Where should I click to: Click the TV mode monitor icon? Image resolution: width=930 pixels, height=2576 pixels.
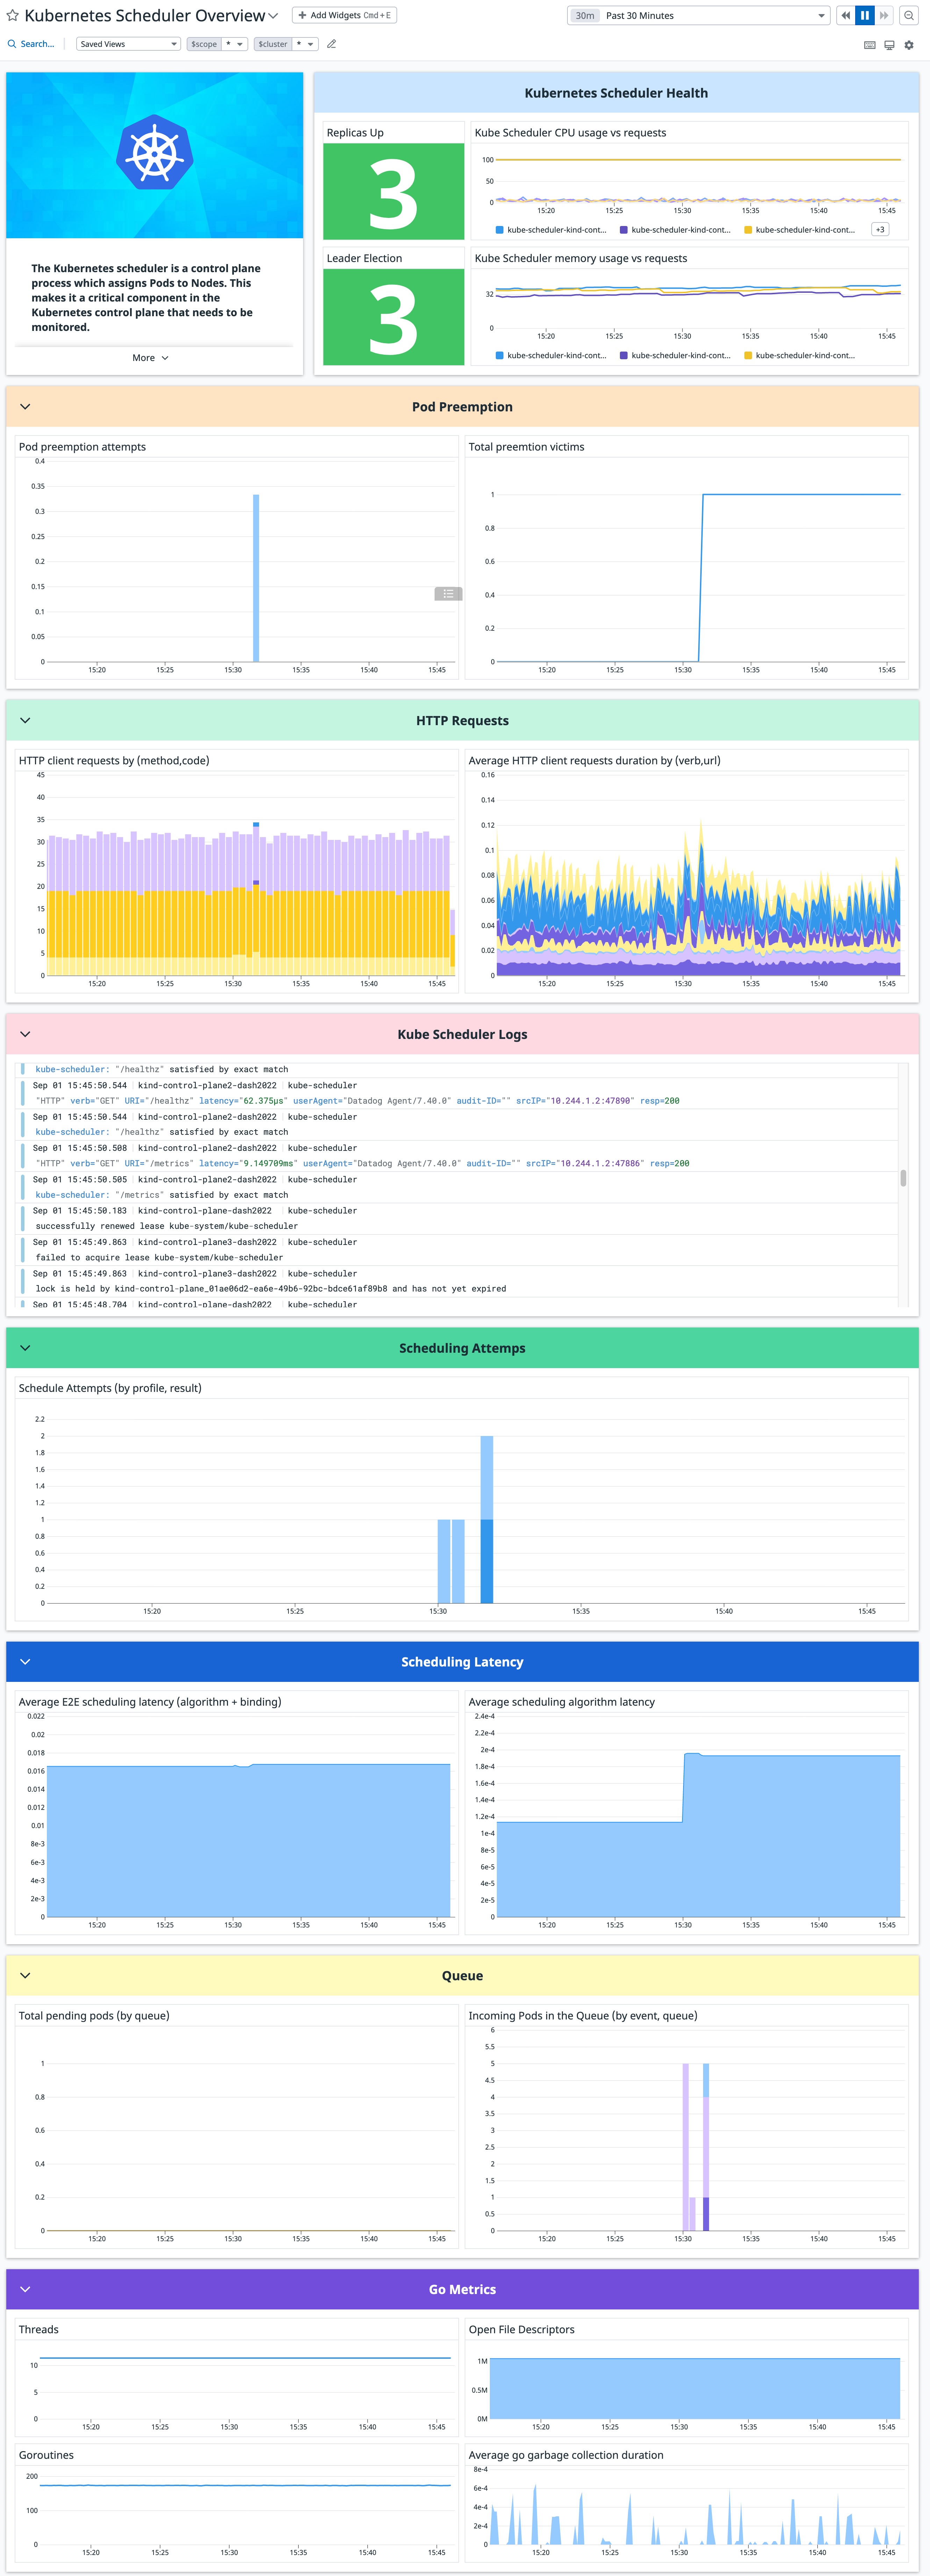[x=889, y=45]
